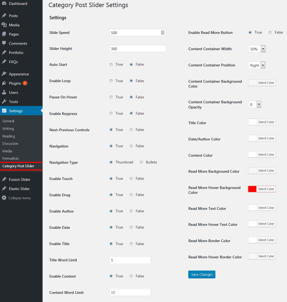Viewport: 287px width, 302px height.
Task: Open the Content Container Width dropdown
Action: (x=257, y=49)
